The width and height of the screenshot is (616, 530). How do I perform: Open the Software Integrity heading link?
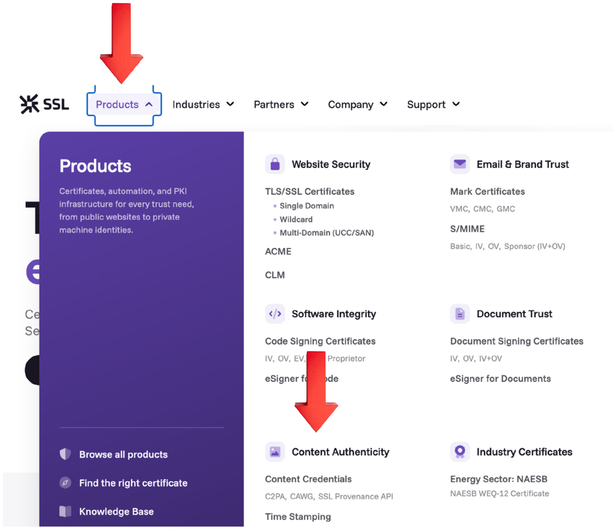click(x=333, y=314)
